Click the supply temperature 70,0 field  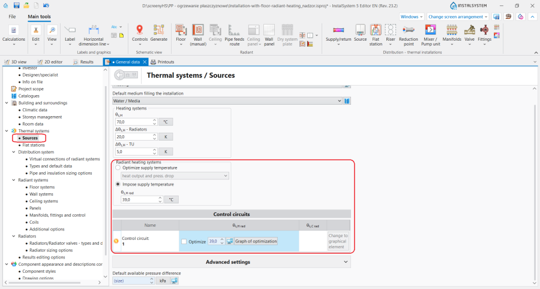point(134,122)
